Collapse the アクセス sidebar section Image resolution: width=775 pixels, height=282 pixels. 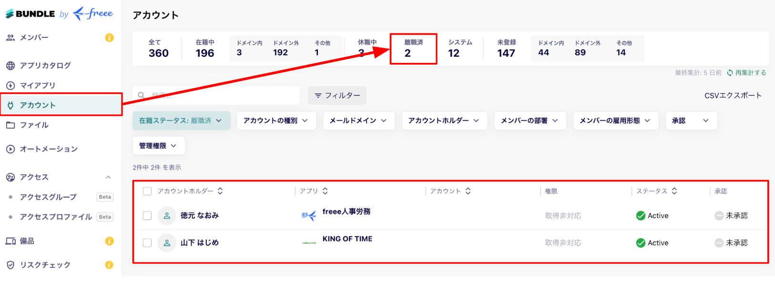point(108,177)
